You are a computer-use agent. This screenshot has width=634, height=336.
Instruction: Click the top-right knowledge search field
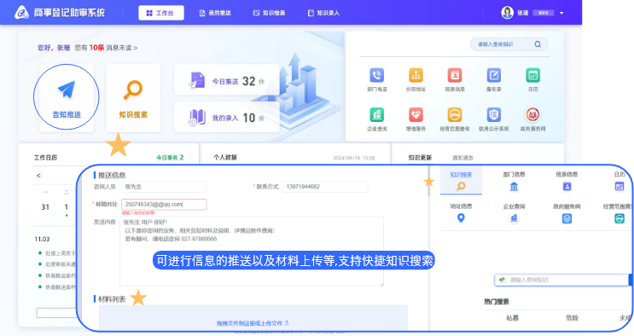[509, 44]
